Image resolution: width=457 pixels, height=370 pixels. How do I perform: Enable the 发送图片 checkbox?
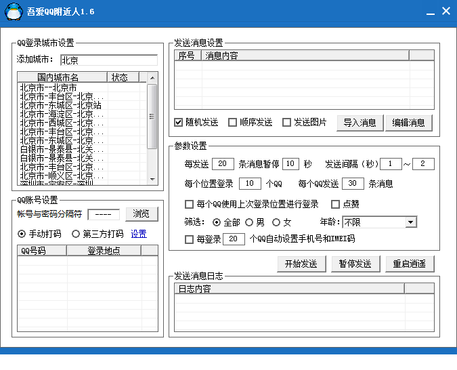coord(286,122)
